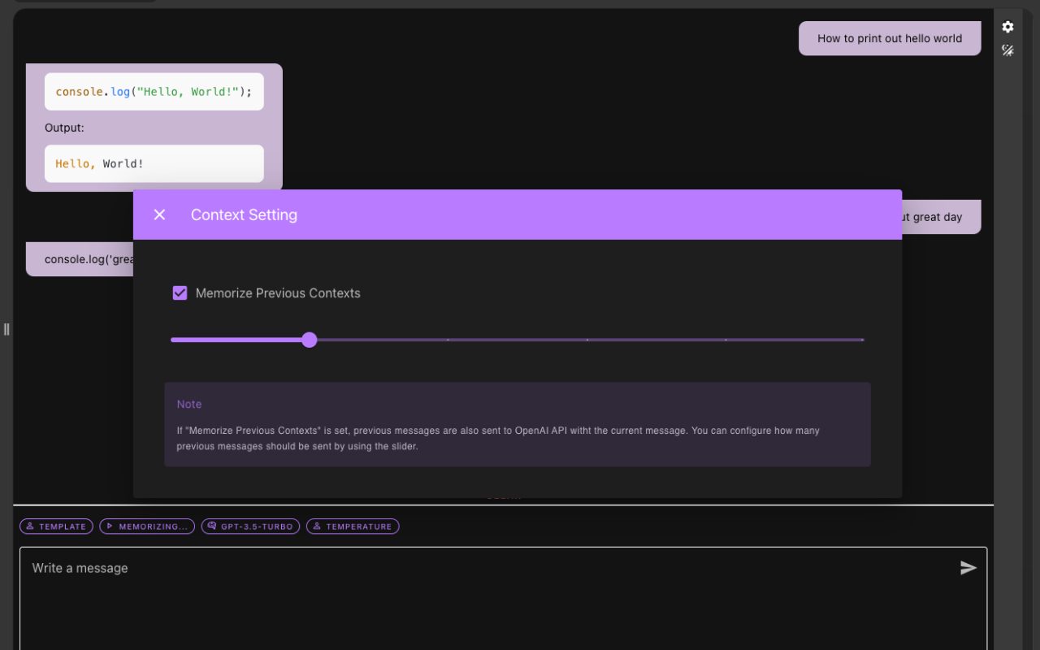1040x650 pixels.
Task: Open the Temperature chip
Action: pyautogui.click(x=353, y=526)
